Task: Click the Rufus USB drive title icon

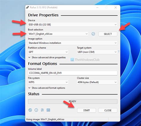Action: [27, 7]
